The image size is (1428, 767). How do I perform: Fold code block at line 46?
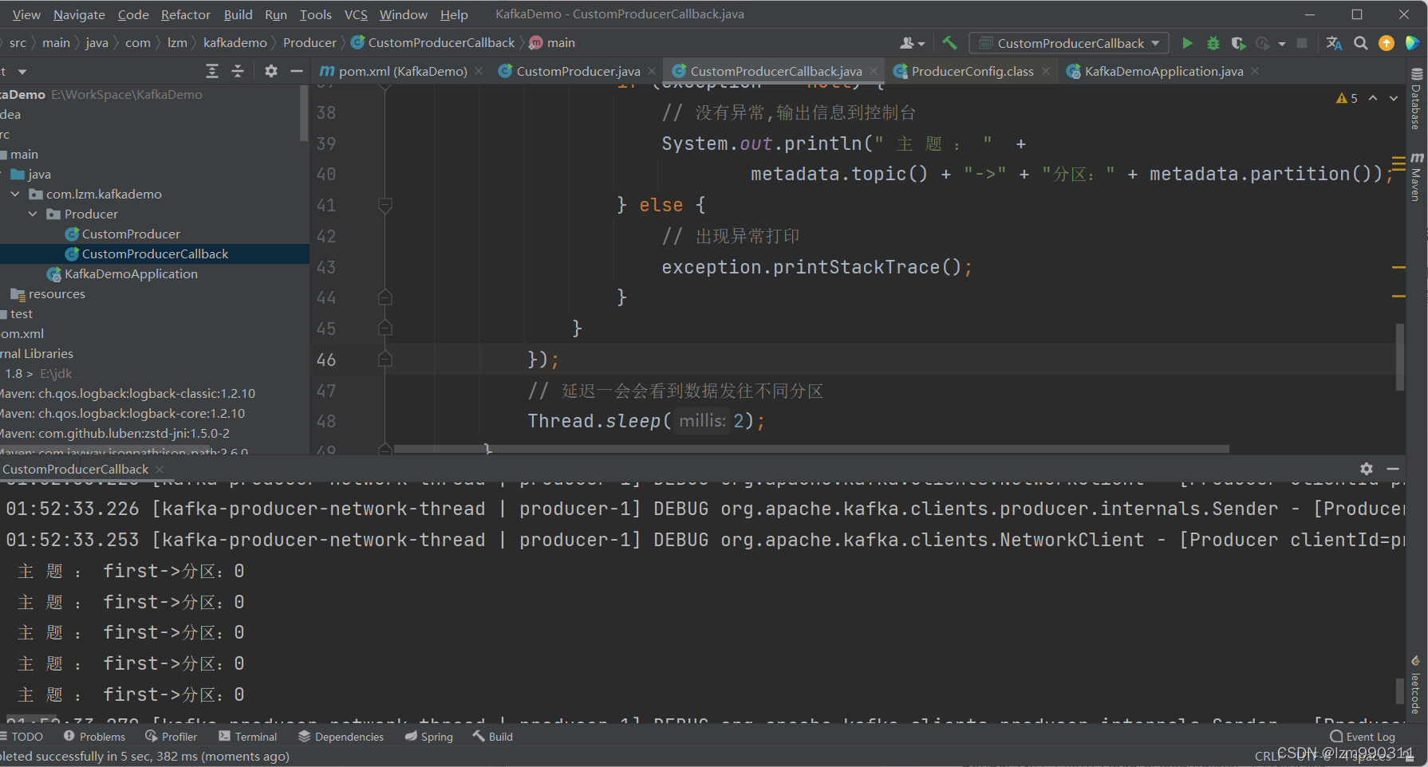click(x=385, y=360)
